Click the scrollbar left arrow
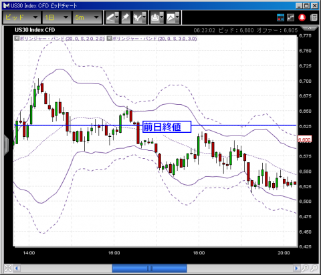Viewport: 321px width, 275px height. click(x=17, y=268)
